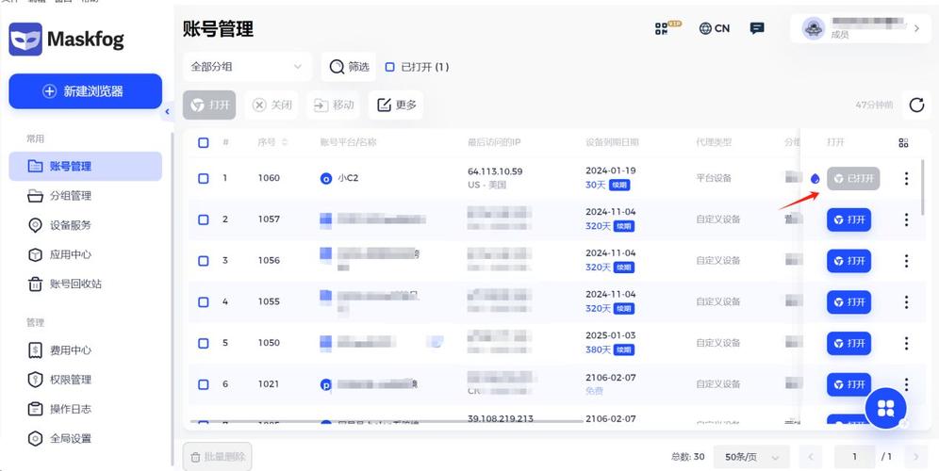
Task: Click the blue droplet icon beside 已打开
Action: [815, 178]
